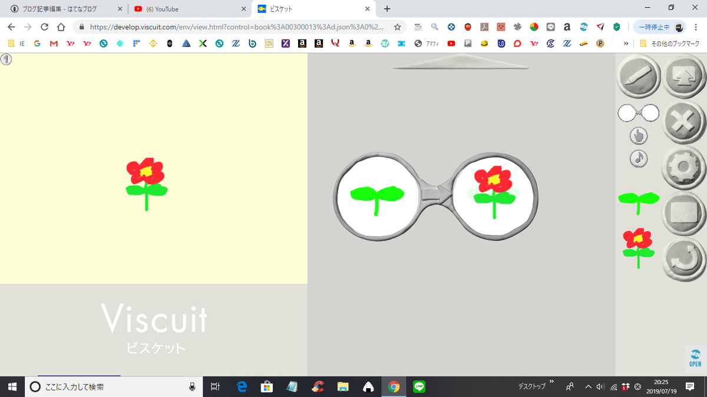Select the finger touch icon
707x397 pixels.
click(639, 136)
